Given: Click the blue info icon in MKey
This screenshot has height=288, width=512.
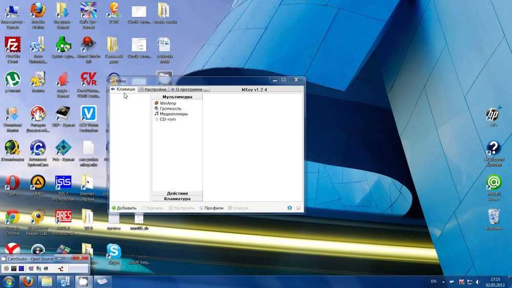Looking at the screenshot, I should click(x=290, y=208).
